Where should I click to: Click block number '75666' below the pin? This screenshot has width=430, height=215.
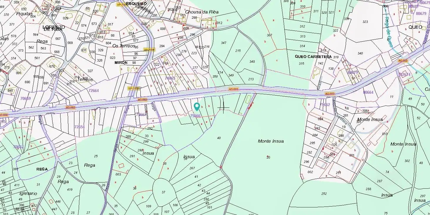(x=195, y=116)
